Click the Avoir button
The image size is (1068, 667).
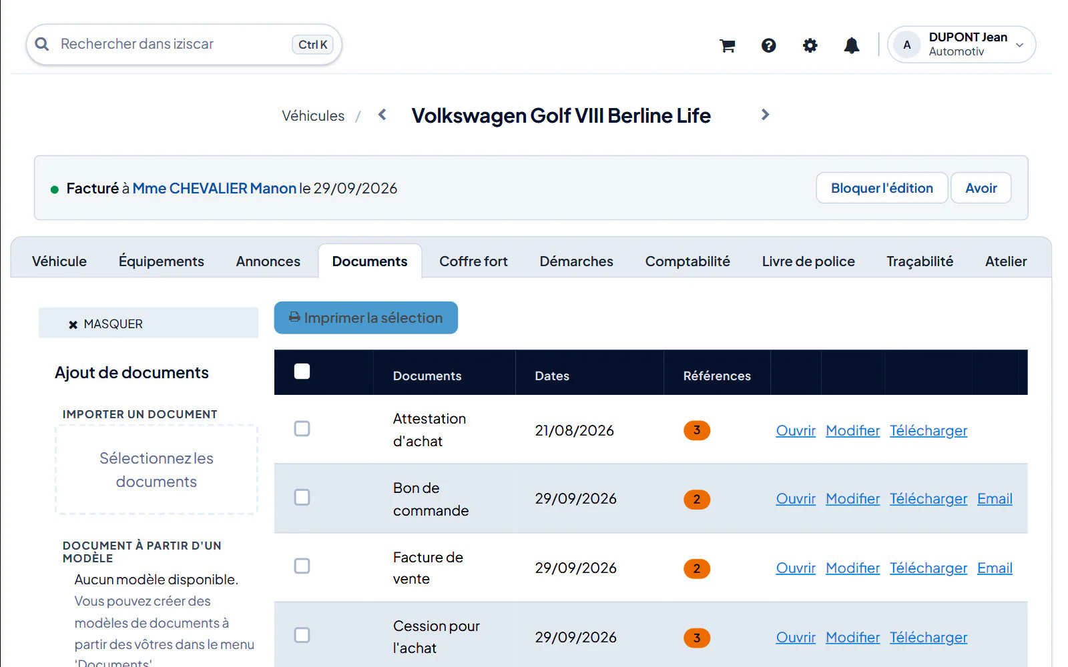coord(981,188)
